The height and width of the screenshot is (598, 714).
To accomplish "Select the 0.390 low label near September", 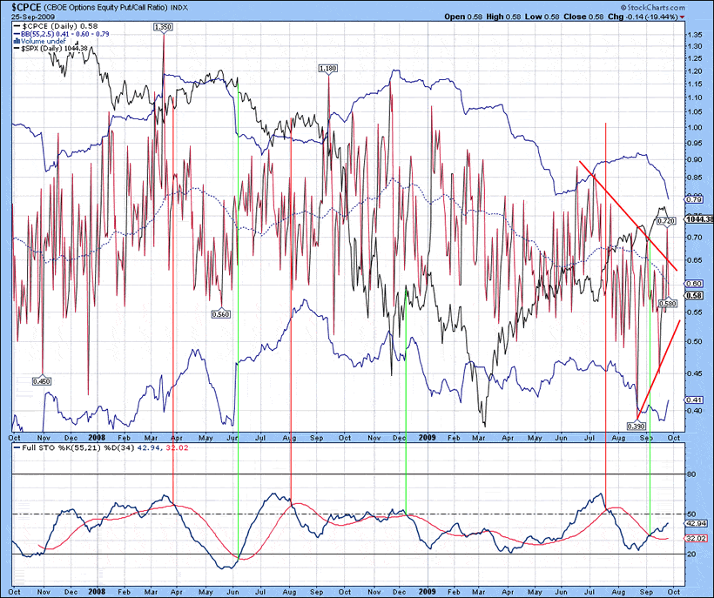I will 637,427.
